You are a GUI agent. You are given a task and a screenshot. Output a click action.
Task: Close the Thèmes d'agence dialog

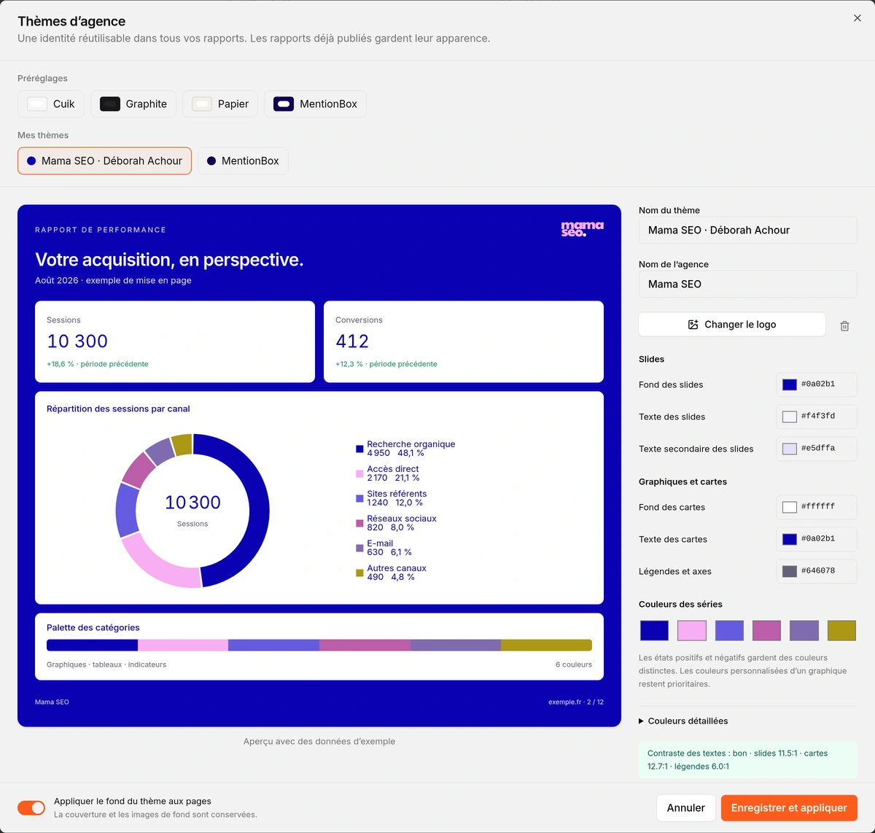coord(857,18)
